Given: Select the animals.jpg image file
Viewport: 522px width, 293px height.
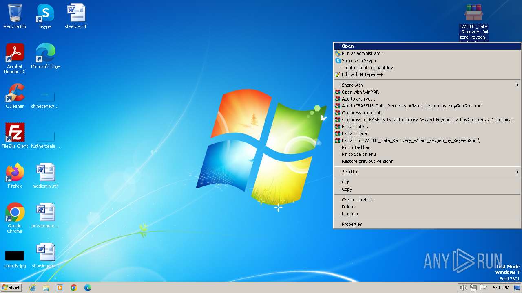Looking at the screenshot, I should click(x=15, y=259).
